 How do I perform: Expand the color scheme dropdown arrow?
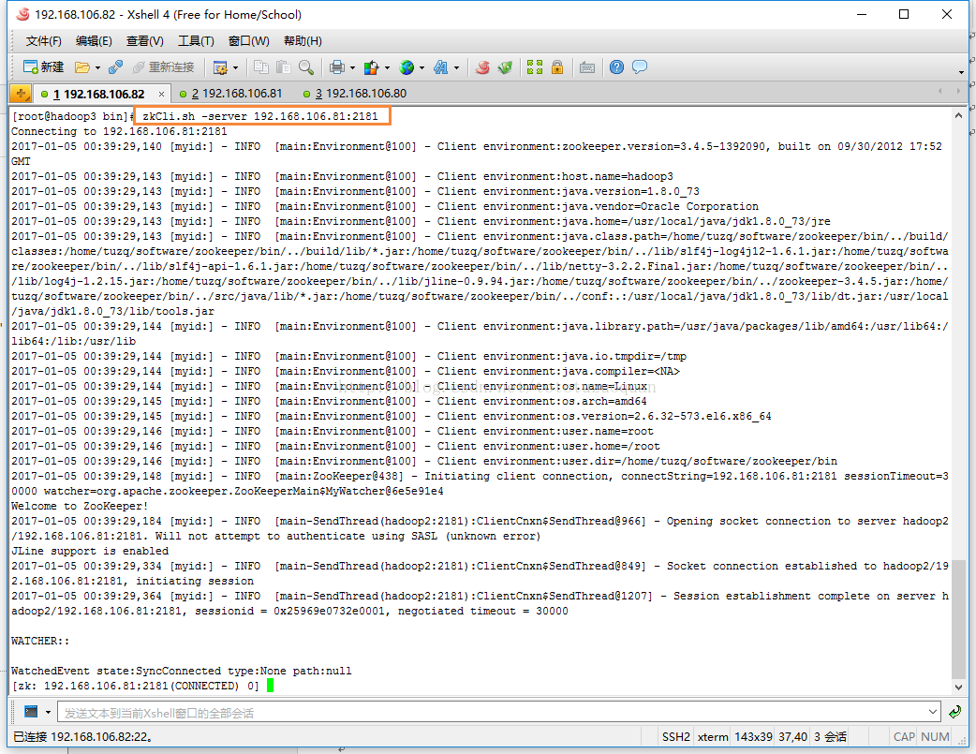click(x=387, y=67)
